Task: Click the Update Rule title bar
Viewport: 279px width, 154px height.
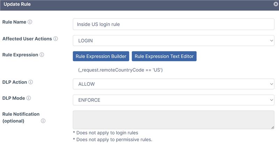Action: pos(139,5)
